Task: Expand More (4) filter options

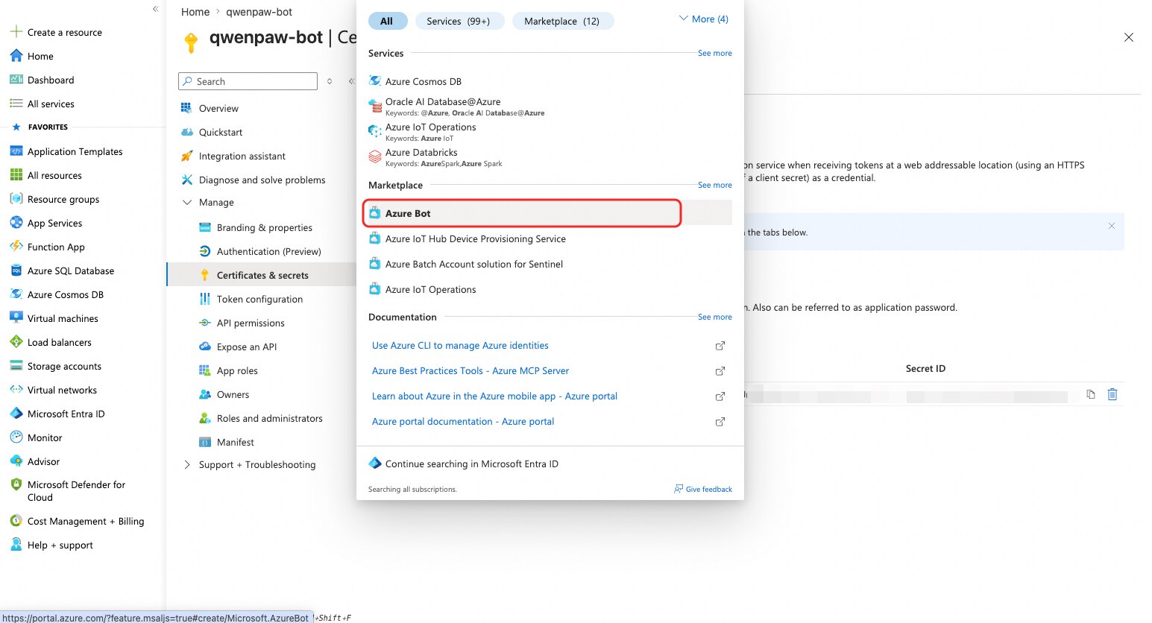Action: click(704, 19)
